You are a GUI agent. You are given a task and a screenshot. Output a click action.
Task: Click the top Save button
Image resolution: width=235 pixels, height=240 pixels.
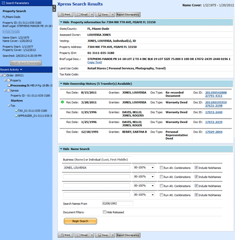(102, 15)
